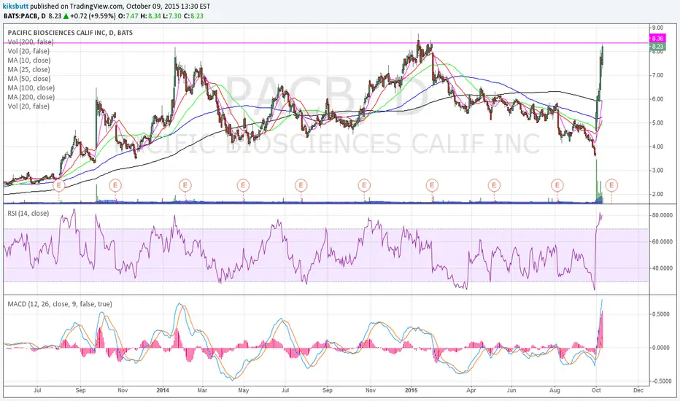680x401 pixels.
Task: Click the RSI (14, close) pane label
Action: (x=28, y=214)
